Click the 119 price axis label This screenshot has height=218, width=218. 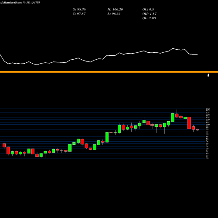(x=208, y=120)
